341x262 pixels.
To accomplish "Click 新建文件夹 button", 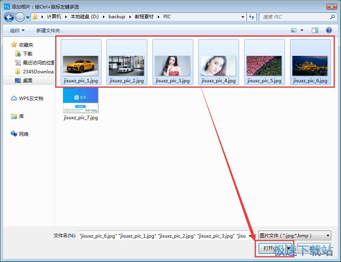I will coord(48,30).
